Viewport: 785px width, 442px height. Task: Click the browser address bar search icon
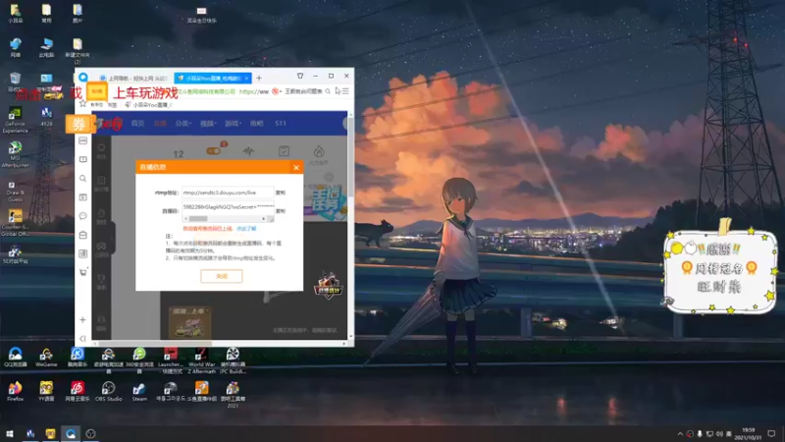(328, 91)
